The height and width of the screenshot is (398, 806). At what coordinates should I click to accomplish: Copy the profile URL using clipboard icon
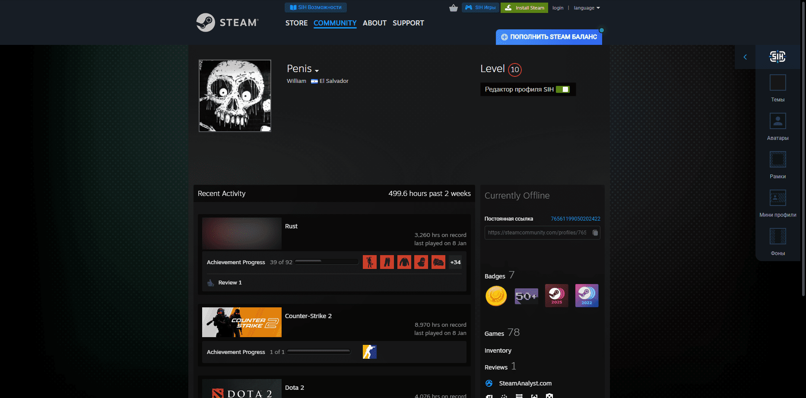(595, 233)
